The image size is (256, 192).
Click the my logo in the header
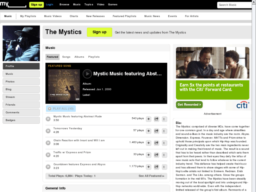(13, 4)
